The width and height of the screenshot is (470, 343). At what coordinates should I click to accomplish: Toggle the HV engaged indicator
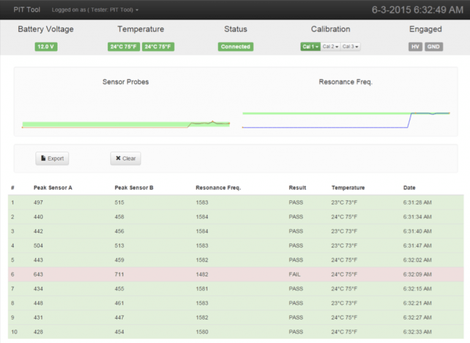coord(415,47)
